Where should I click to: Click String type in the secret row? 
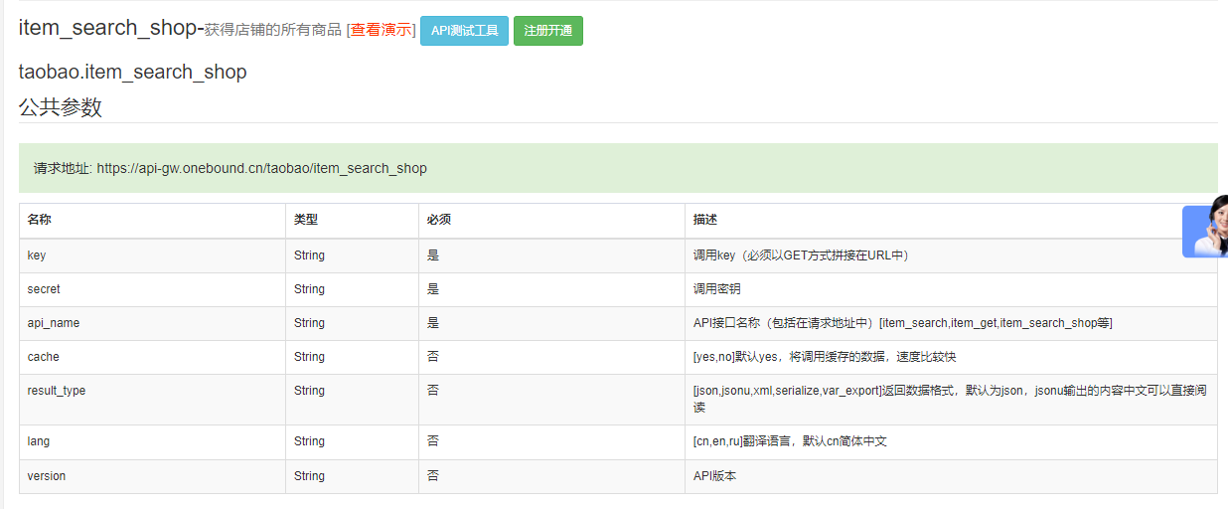tap(309, 289)
